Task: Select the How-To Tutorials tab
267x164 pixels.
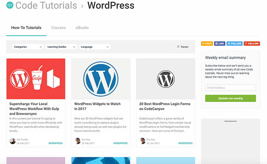Action: (x=26, y=28)
